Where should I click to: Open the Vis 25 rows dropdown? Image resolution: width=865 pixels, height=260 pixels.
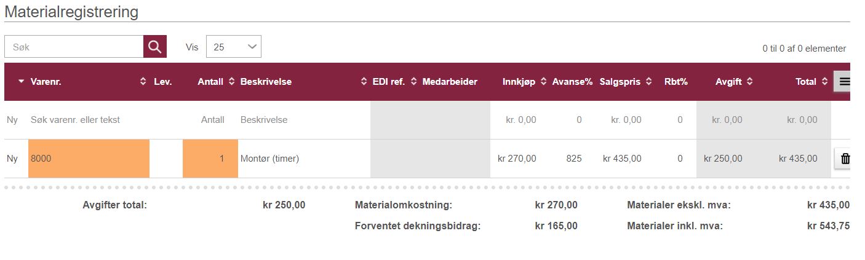(x=234, y=47)
